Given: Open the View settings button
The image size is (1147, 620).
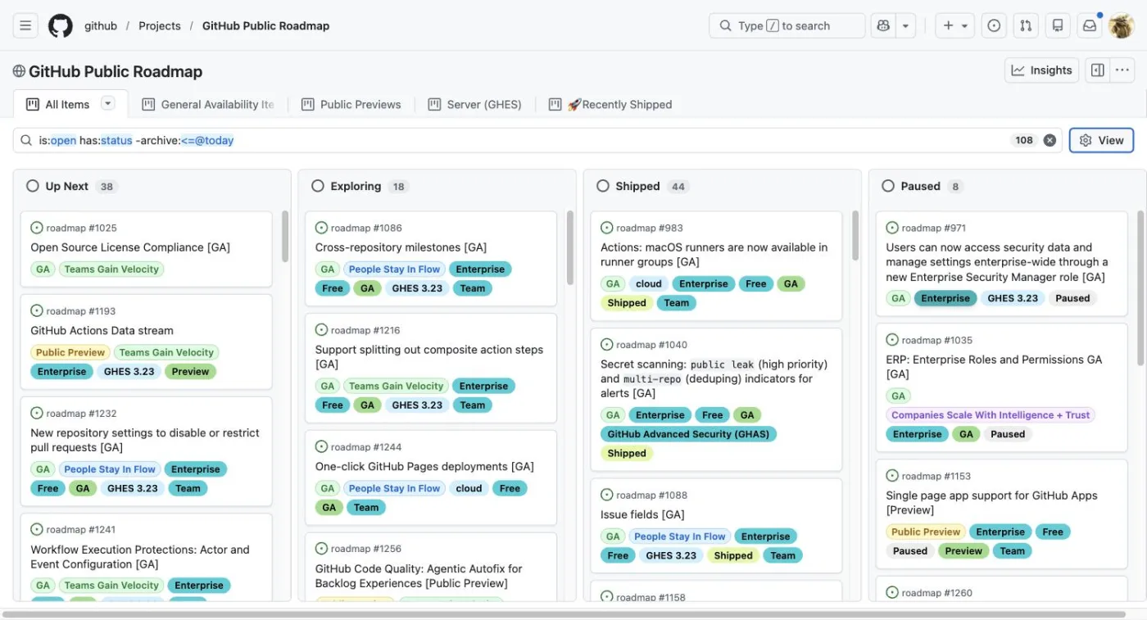Looking at the screenshot, I should [1101, 140].
